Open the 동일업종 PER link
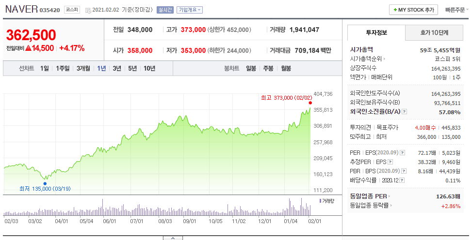The image size is (472, 240). pos(370,196)
